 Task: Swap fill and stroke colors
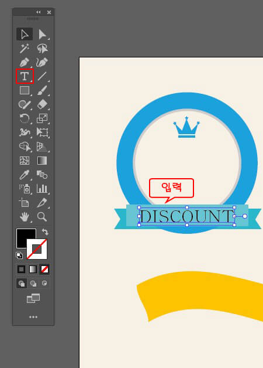(x=45, y=232)
